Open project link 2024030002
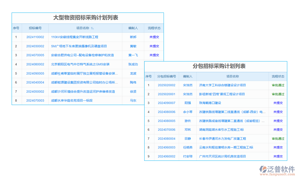Screen dimensions: 298x179 (35, 46)
